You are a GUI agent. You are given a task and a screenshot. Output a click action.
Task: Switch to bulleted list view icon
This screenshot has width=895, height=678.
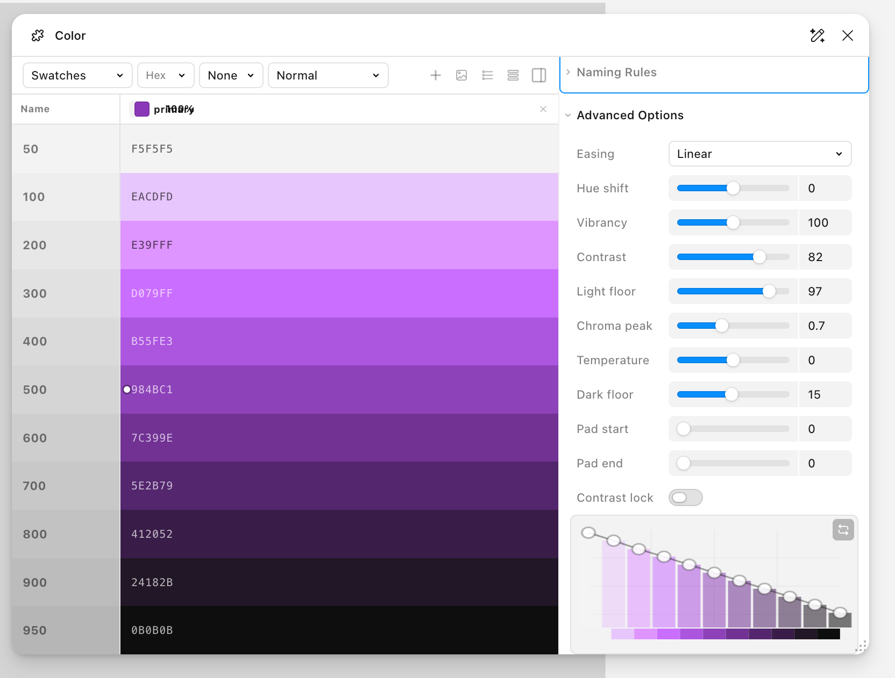(487, 75)
